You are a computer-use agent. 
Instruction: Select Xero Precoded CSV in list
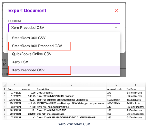(x=64, y=70)
